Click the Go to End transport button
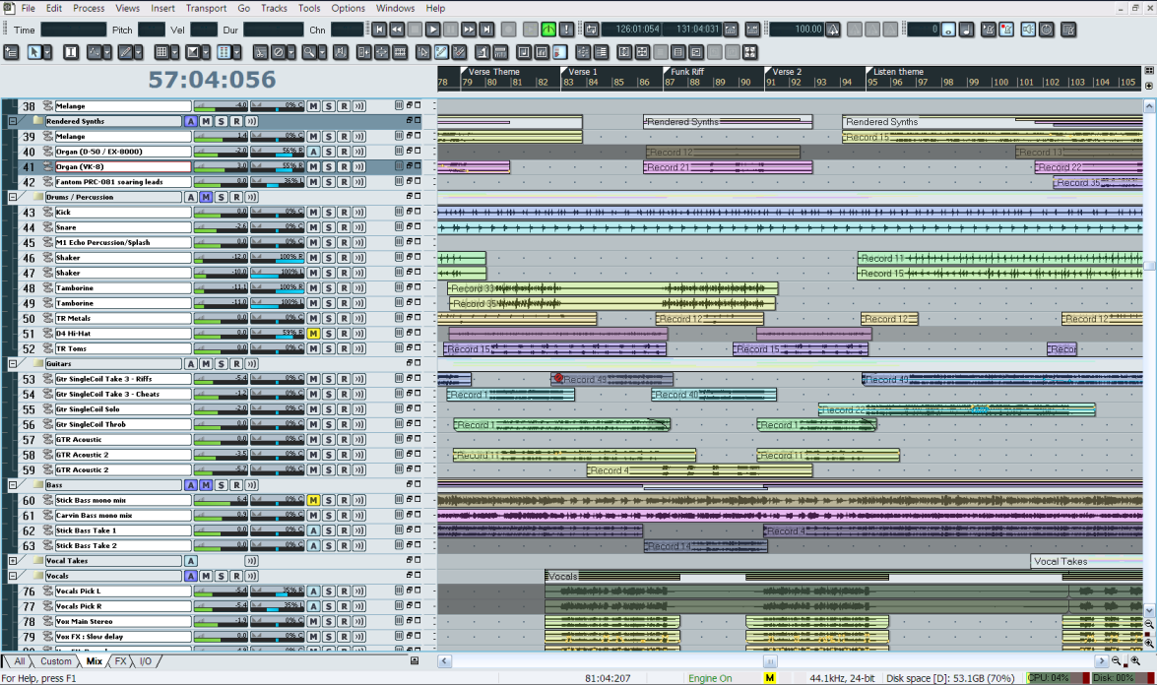1157x685 pixels. [x=487, y=30]
